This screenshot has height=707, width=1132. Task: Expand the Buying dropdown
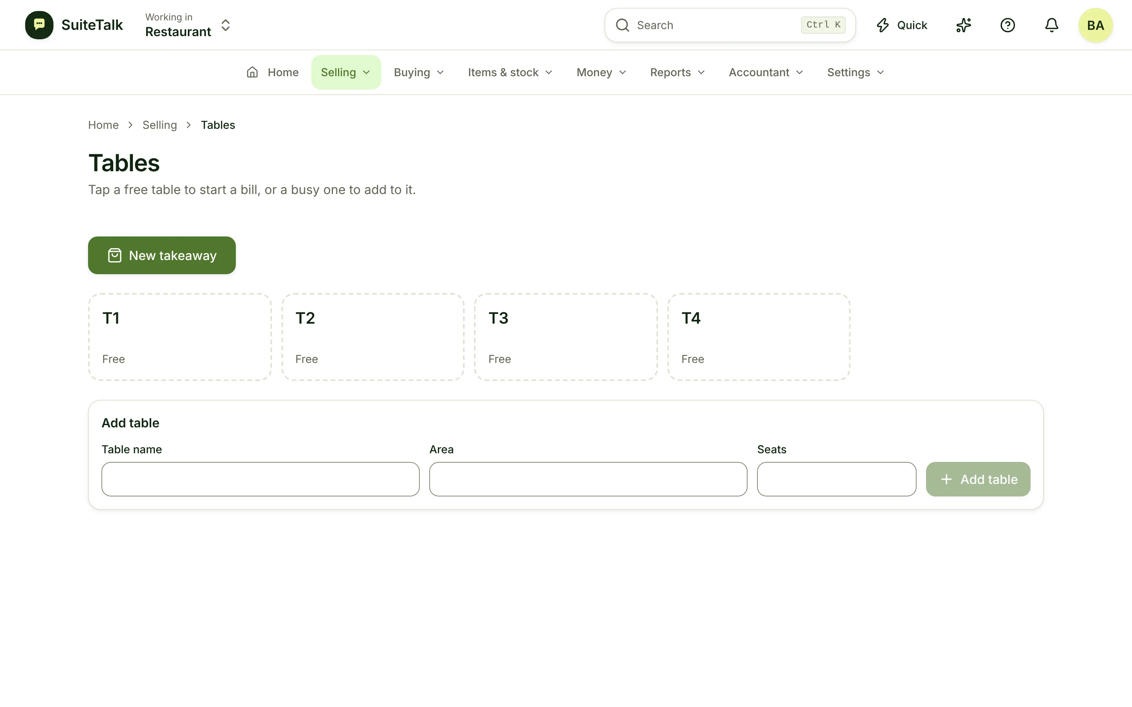(x=419, y=72)
